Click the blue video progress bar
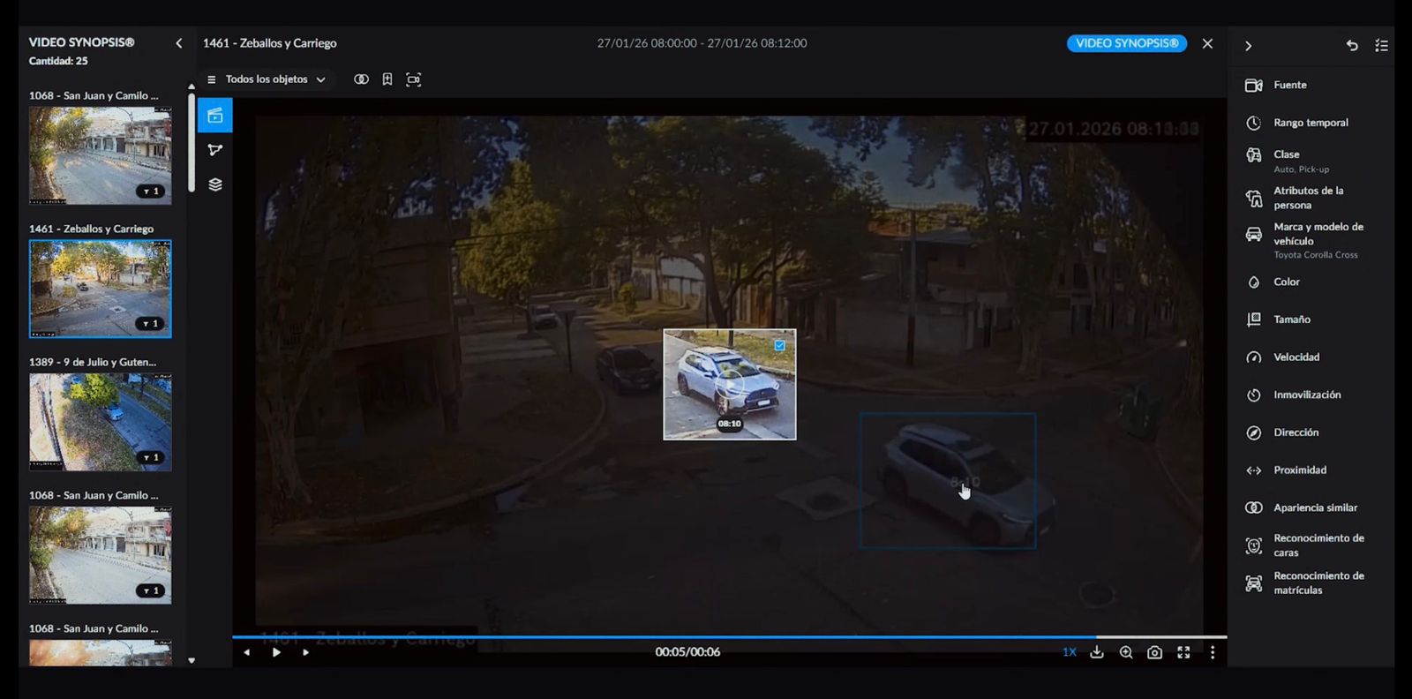This screenshot has height=699, width=1412. pos(662,636)
